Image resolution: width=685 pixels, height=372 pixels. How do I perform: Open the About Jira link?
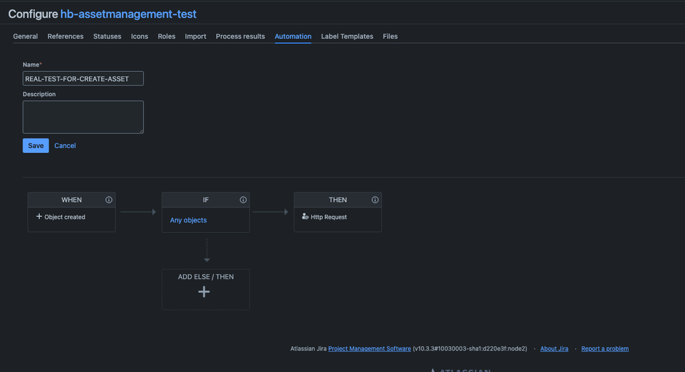[x=555, y=349]
